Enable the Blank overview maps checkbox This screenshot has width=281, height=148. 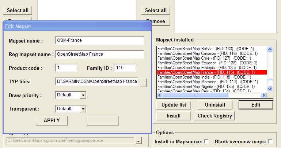270,141
